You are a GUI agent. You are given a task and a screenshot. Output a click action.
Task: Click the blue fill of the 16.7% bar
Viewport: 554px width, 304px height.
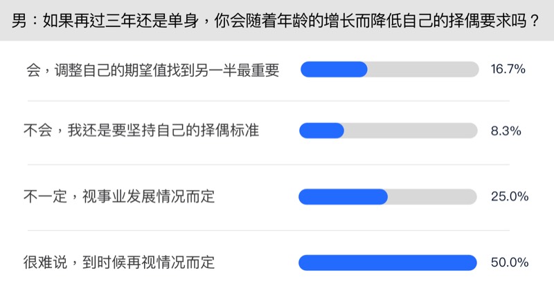pos(334,69)
